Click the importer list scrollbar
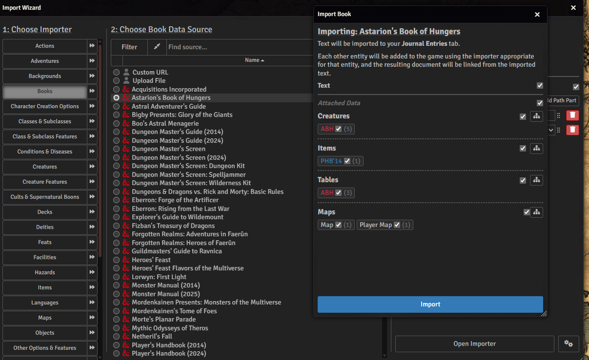589x360 pixels. pos(100,151)
